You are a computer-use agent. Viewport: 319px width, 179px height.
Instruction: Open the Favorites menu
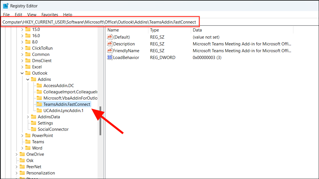pyautogui.click(x=50, y=14)
